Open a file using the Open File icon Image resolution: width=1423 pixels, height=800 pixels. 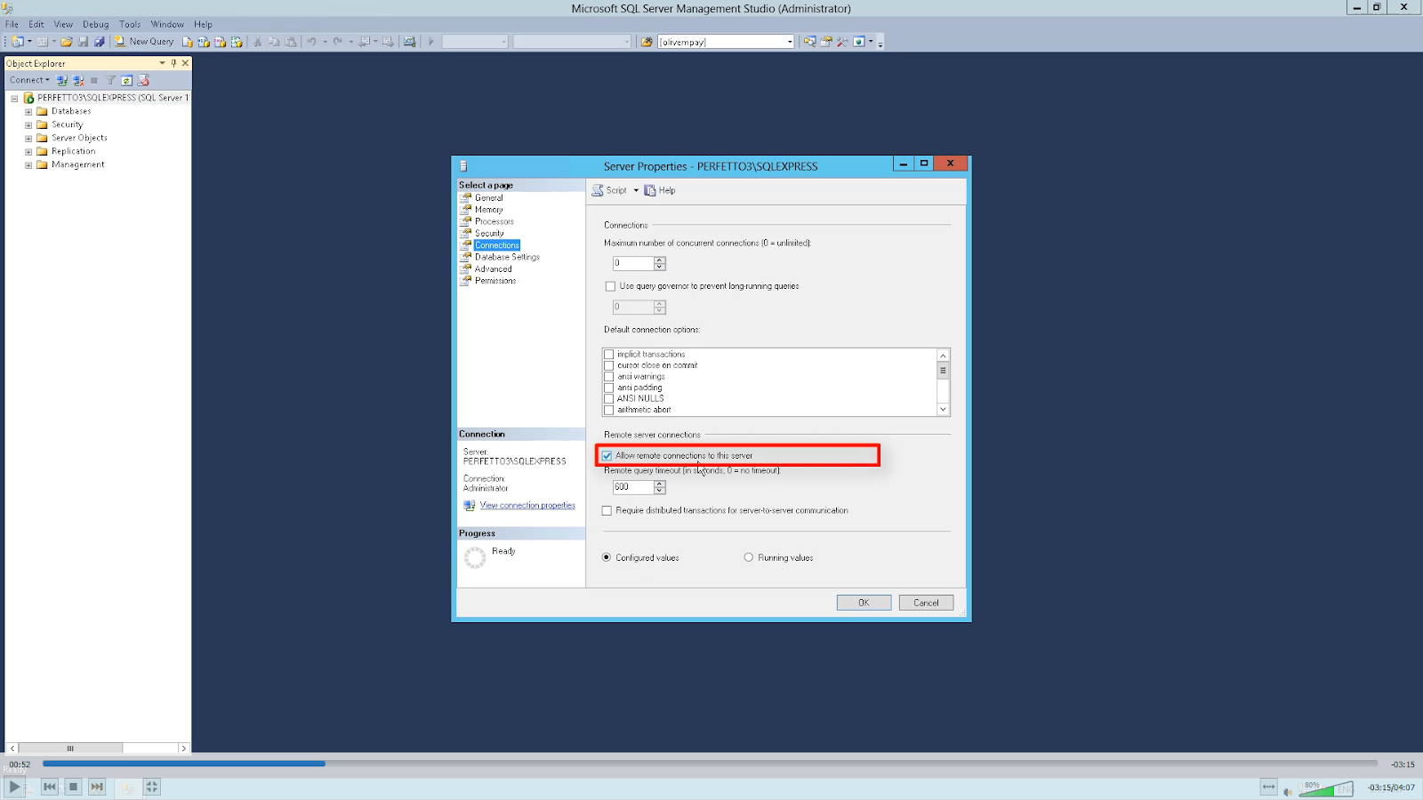point(67,41)
